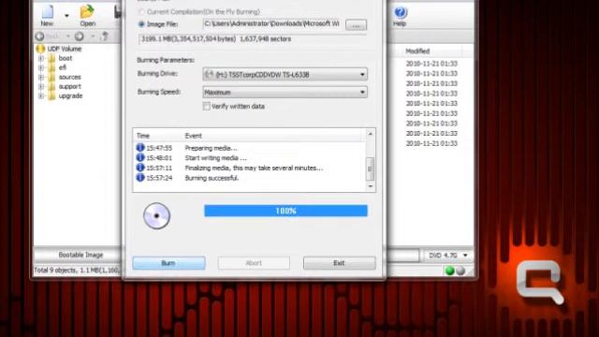The width and height of the screenshot is (599, 337).
Task: Open the Burning Drive dropdown
Action: point(285,74)
